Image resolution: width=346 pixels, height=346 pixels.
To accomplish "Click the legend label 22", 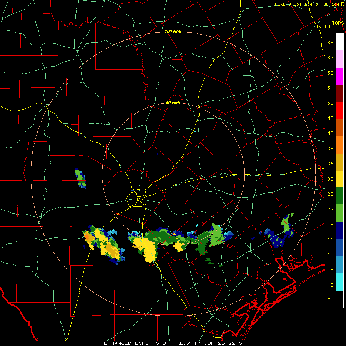I will (x=330, y=209).
